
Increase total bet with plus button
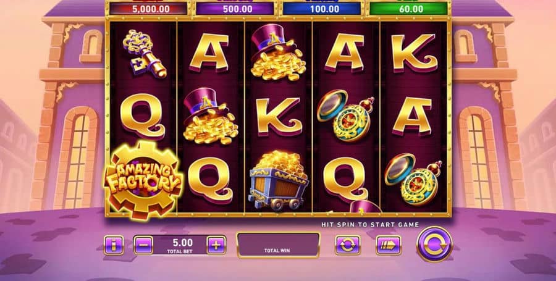tap(216, 245)
